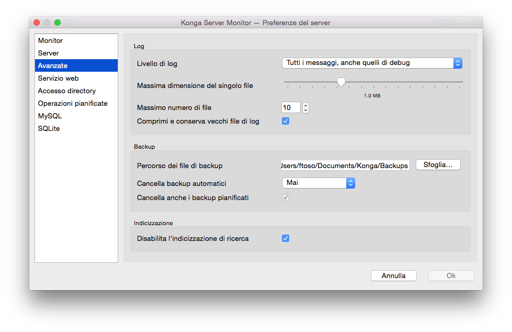Go to Accesso directory settings
Viewport: 512px width, 332px height.
click(x=76, y=91)
